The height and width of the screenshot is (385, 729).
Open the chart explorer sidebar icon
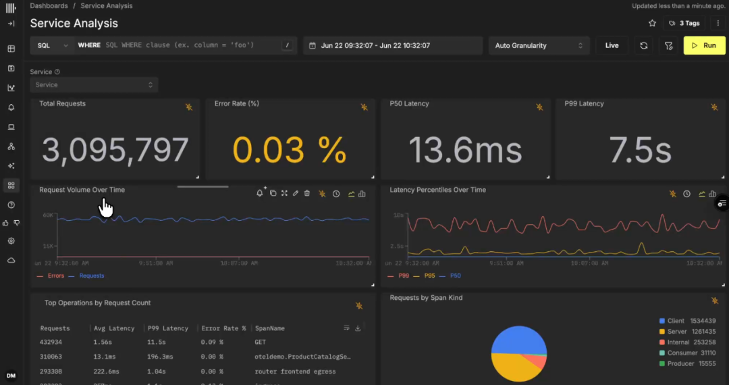tap(11, 88)
